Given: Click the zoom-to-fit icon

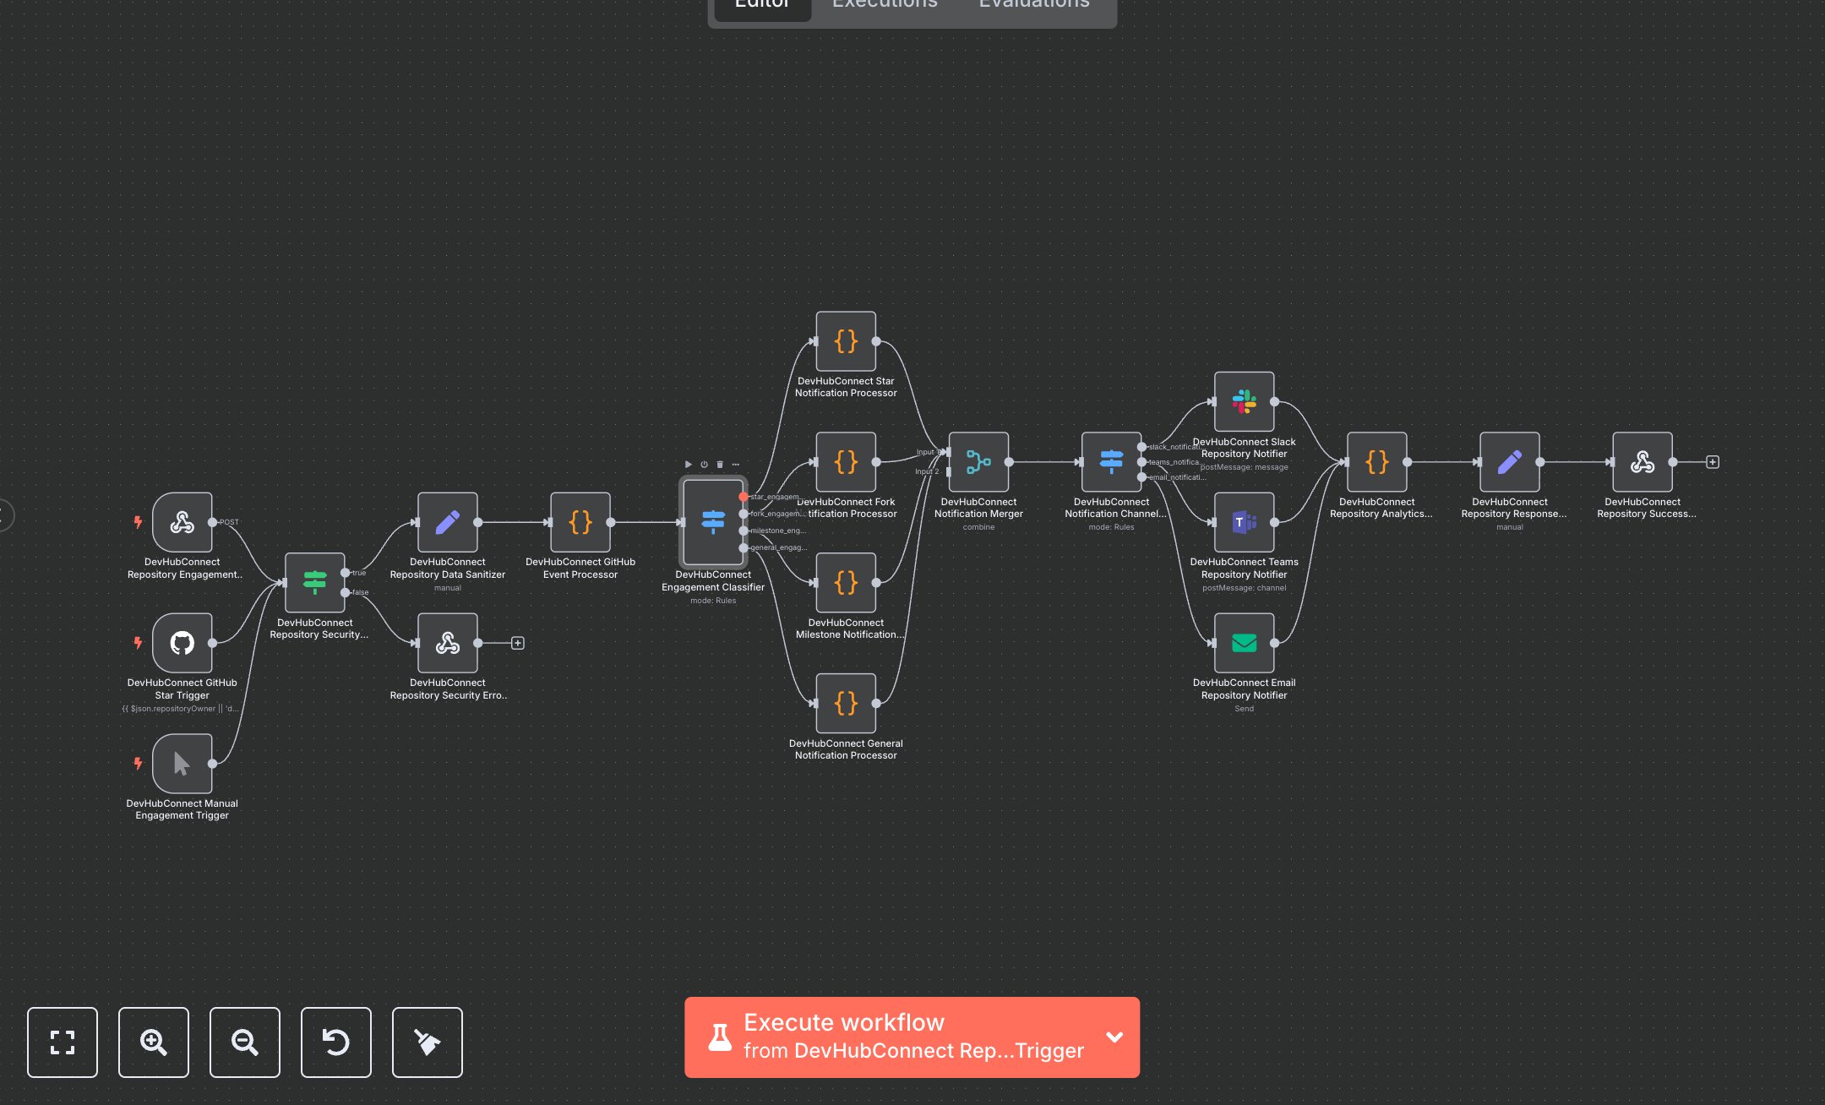Looking at the screenshot, I should 63,1042.
